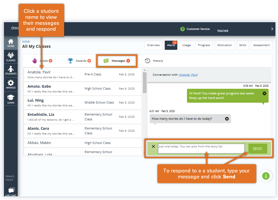Open Live Chat from the sidebar
This screenshot has width=278, height=200.
pos(11,190)
